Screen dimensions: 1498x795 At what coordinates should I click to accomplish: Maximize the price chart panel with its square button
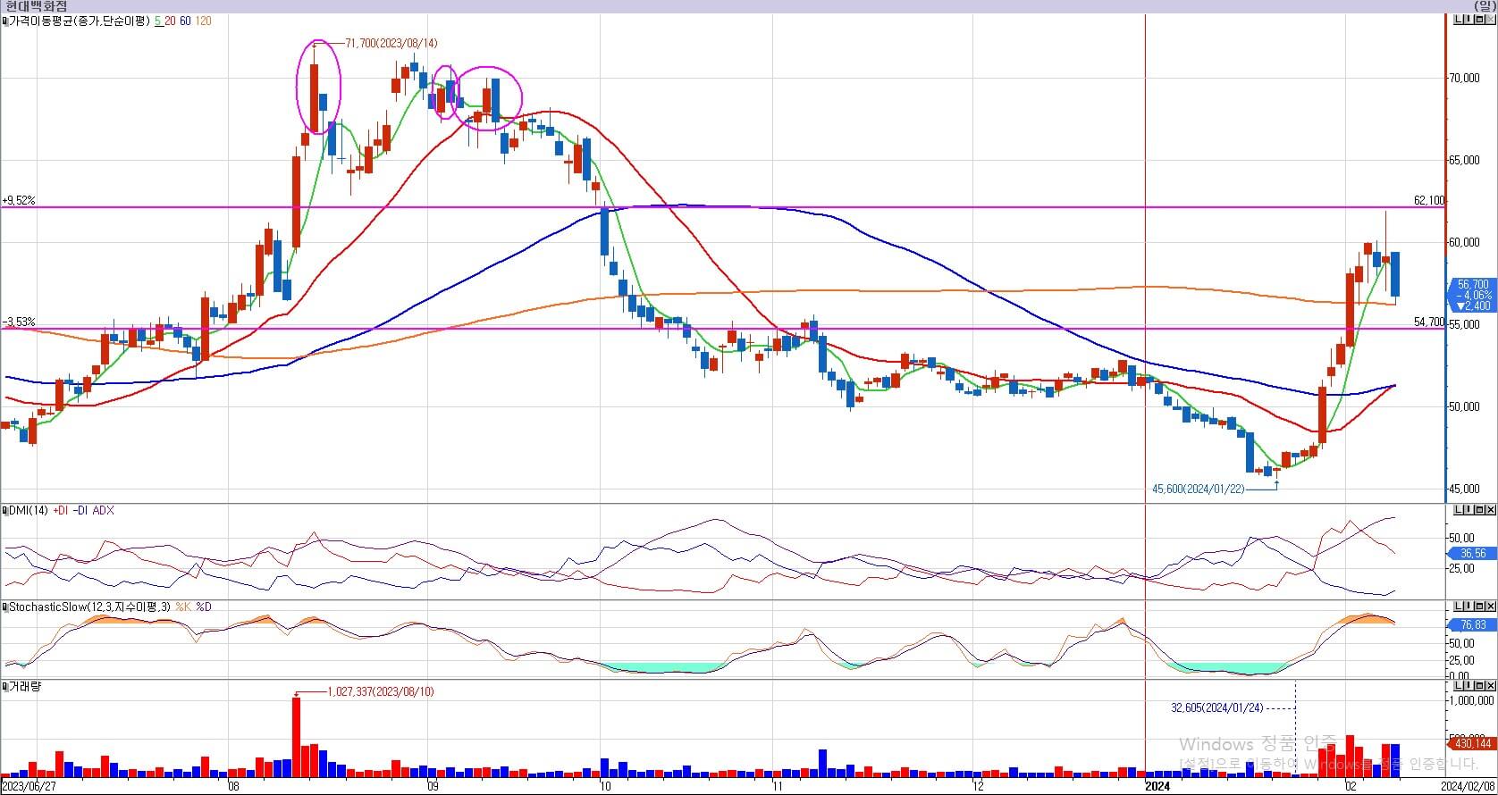(1480, 20)
